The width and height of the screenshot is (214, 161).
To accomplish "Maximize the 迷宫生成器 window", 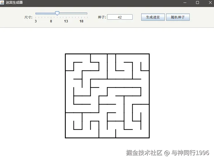I will [x=197, y=3].
